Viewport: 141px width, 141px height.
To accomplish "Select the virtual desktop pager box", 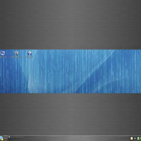I will [6, 137].
